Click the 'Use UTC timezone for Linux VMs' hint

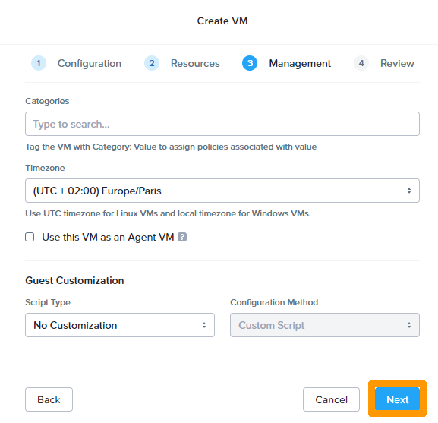tap(168, 213)
